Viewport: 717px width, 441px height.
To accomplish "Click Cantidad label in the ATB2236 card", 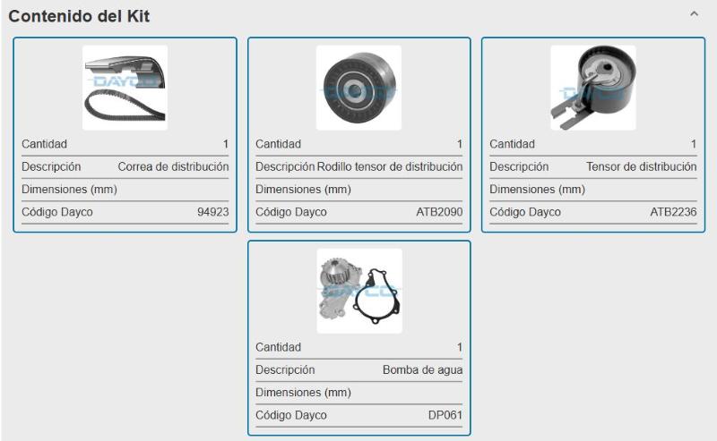I will point(512,144).
